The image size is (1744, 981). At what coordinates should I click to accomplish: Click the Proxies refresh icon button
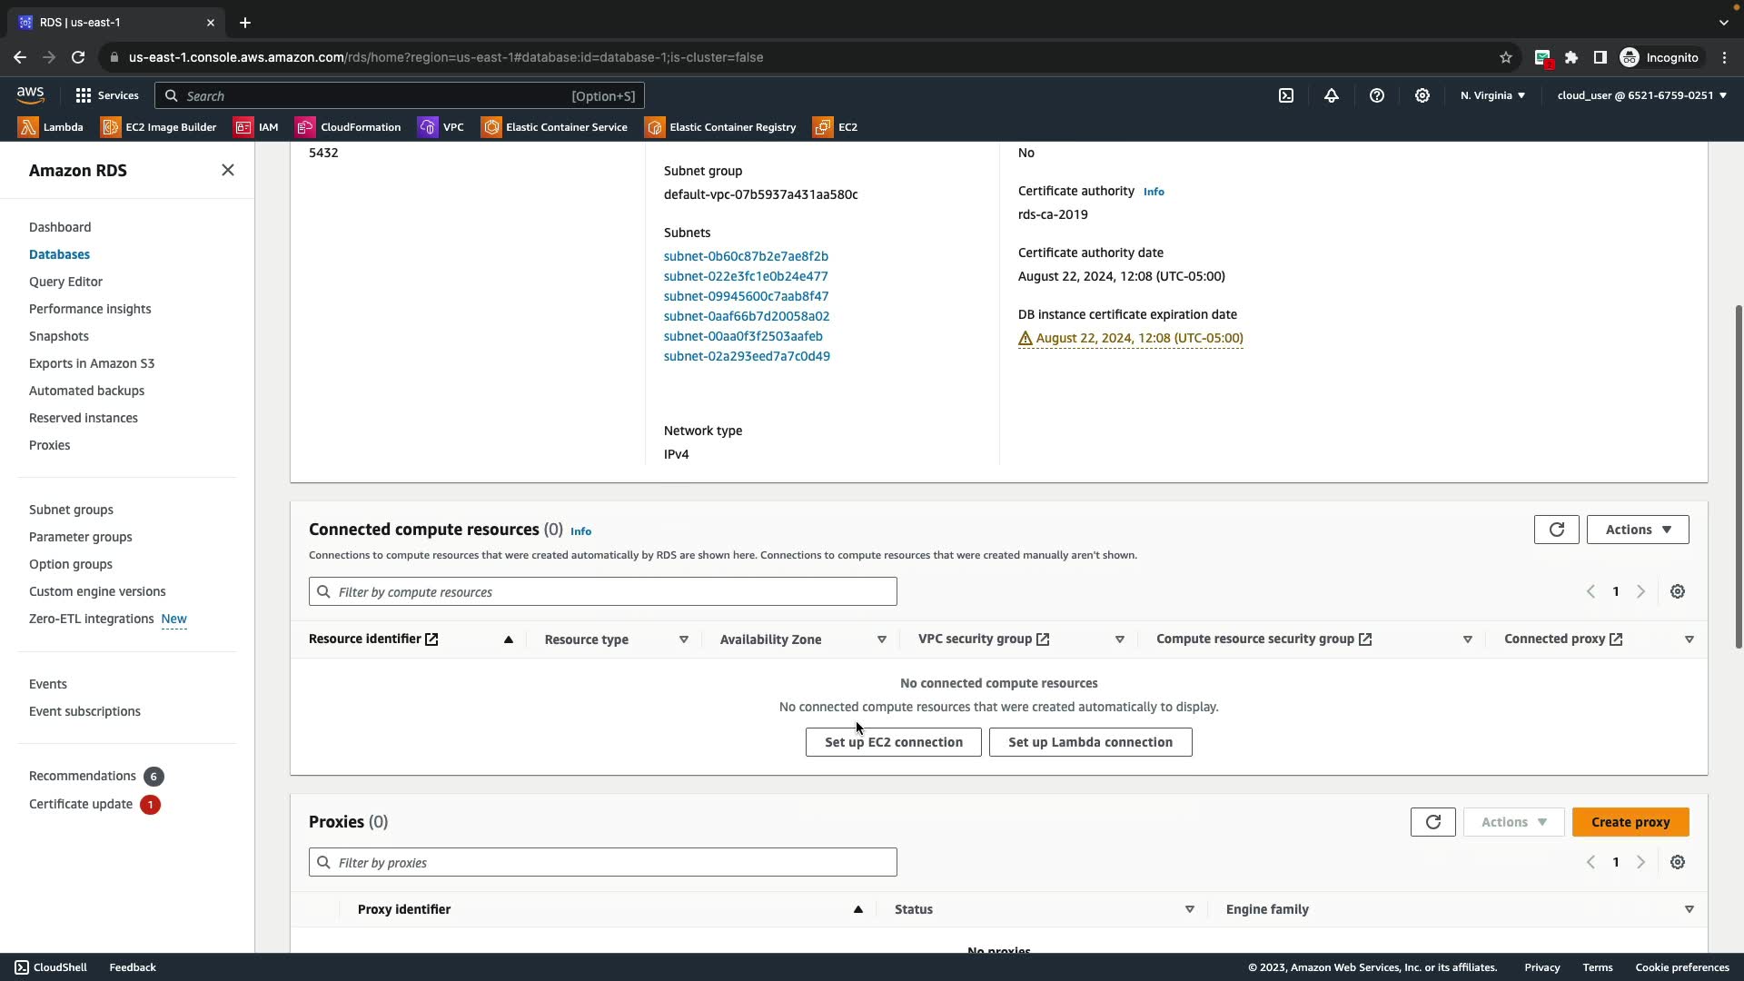pyautogui.click(x=1432, y=822)
